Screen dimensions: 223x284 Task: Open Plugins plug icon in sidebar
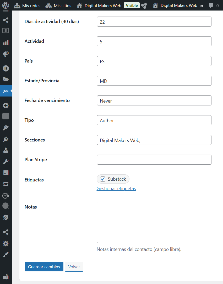[x=6, y=139]
